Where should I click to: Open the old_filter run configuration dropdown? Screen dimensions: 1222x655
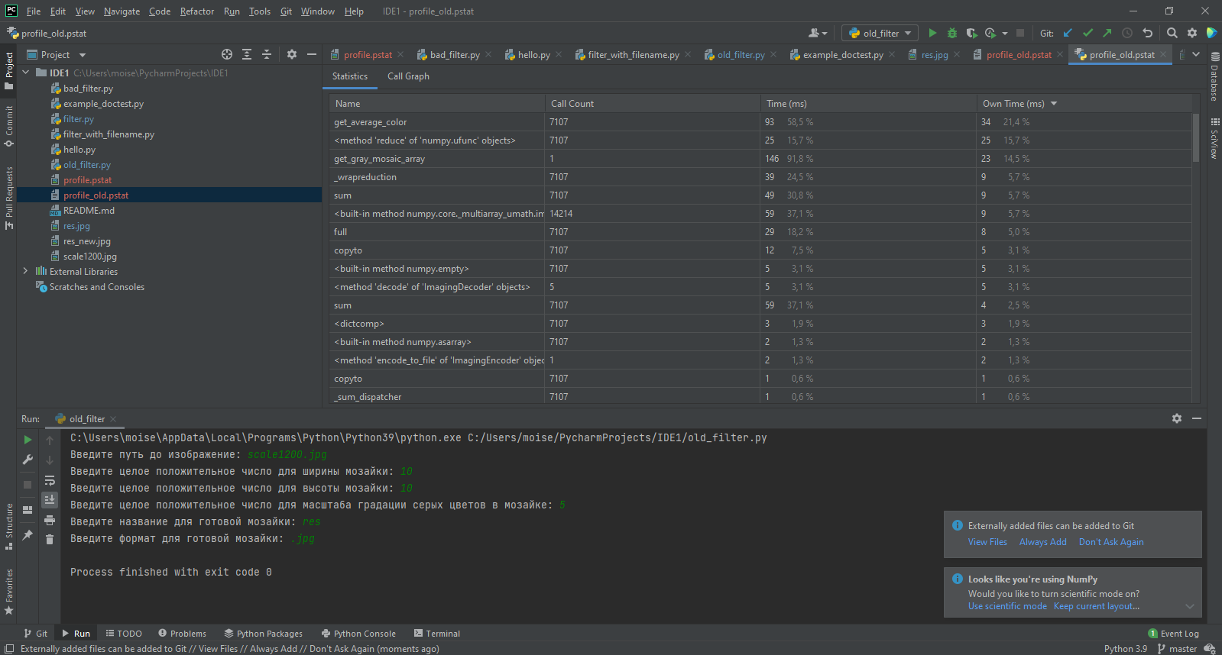[880, 33]
